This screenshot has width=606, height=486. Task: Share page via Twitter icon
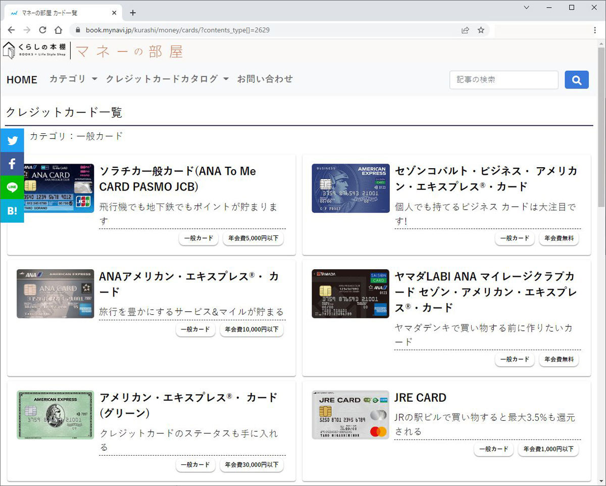coord(12,140)
